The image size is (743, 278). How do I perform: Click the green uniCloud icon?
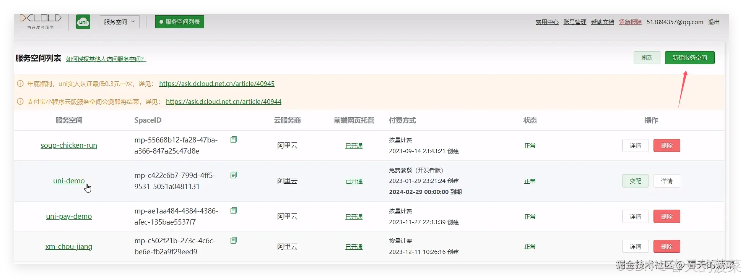[83, 22]
